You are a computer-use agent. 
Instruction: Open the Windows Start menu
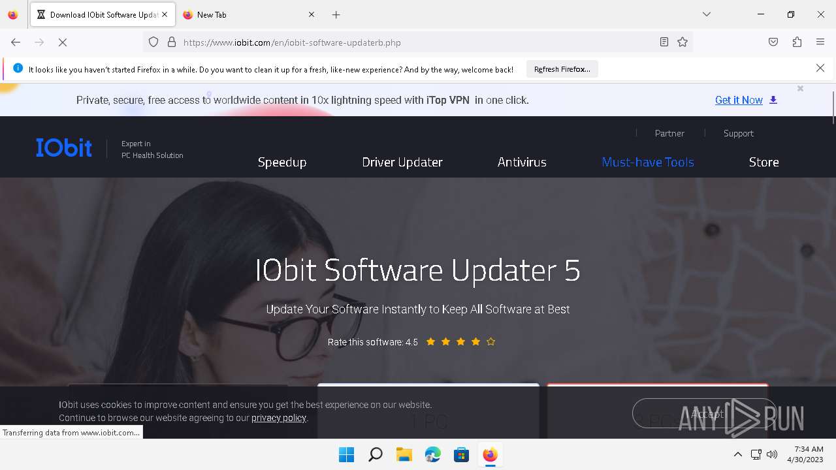click(346, 454)
